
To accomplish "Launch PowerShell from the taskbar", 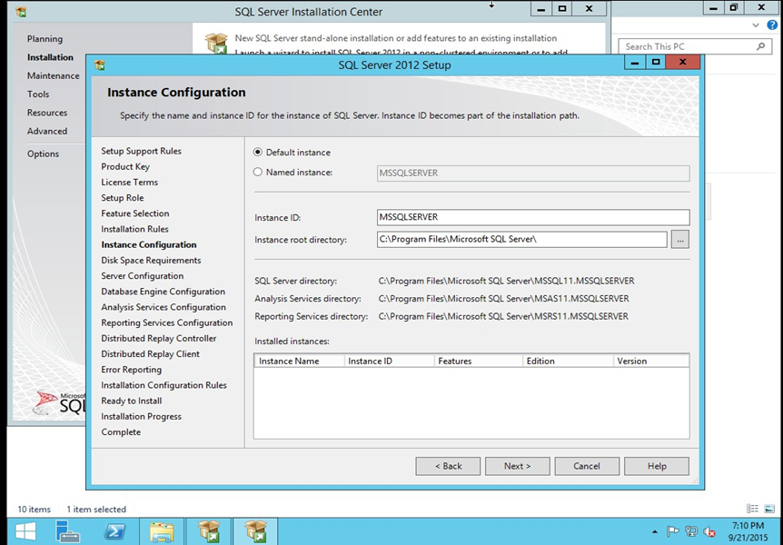I will 115,531.
